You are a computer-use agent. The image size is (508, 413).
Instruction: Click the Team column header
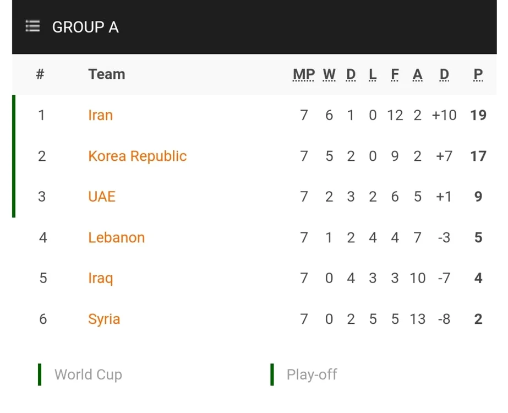click(x=107, y=74)
